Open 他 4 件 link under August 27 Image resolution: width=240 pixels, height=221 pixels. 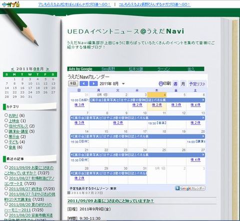coord(195,160)
